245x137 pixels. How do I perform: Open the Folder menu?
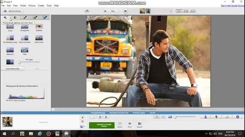pyautogui.click(x=23, y=6)
